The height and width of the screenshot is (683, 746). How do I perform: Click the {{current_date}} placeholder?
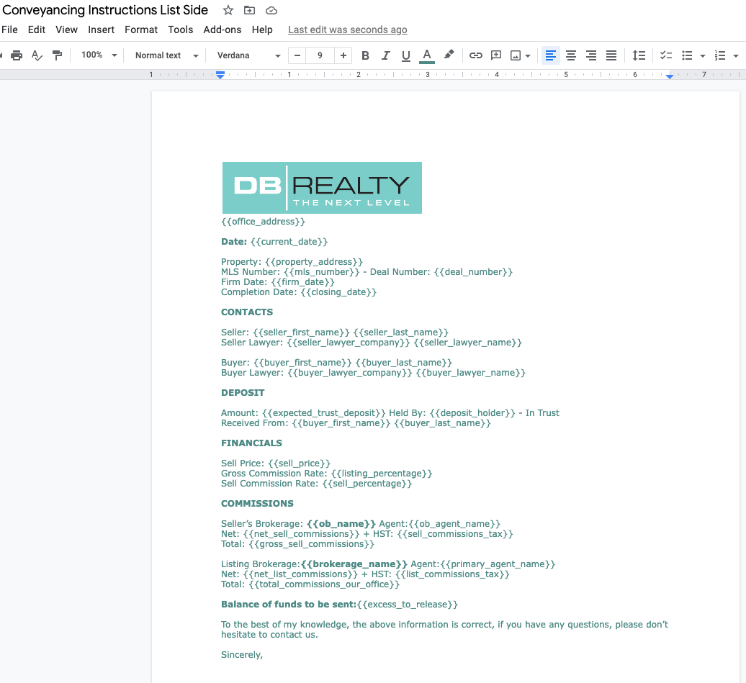289,242
